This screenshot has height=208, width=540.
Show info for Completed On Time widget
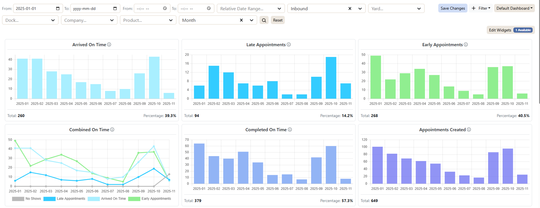coord(290,130)
